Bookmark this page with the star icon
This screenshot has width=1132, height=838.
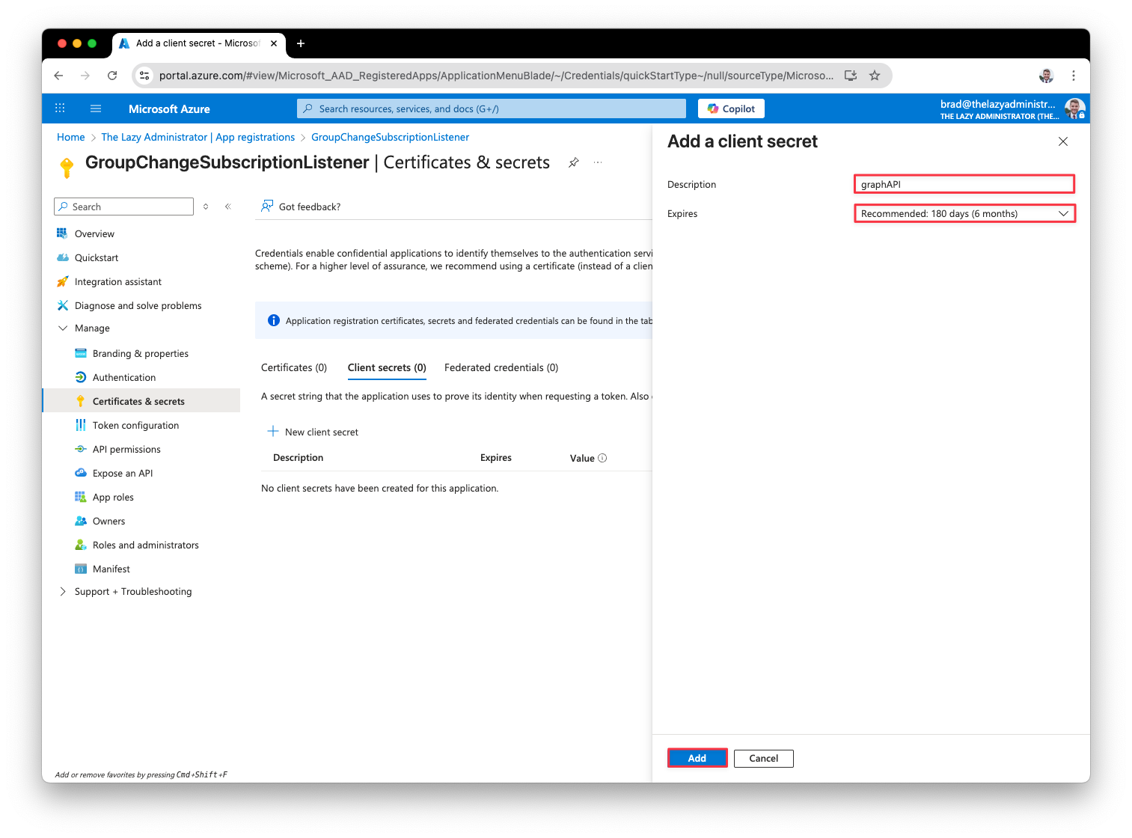click(x=875, y=76)
